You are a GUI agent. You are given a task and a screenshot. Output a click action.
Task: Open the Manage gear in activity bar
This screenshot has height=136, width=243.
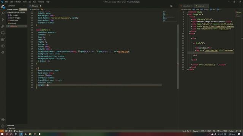[x=3, y=126]
